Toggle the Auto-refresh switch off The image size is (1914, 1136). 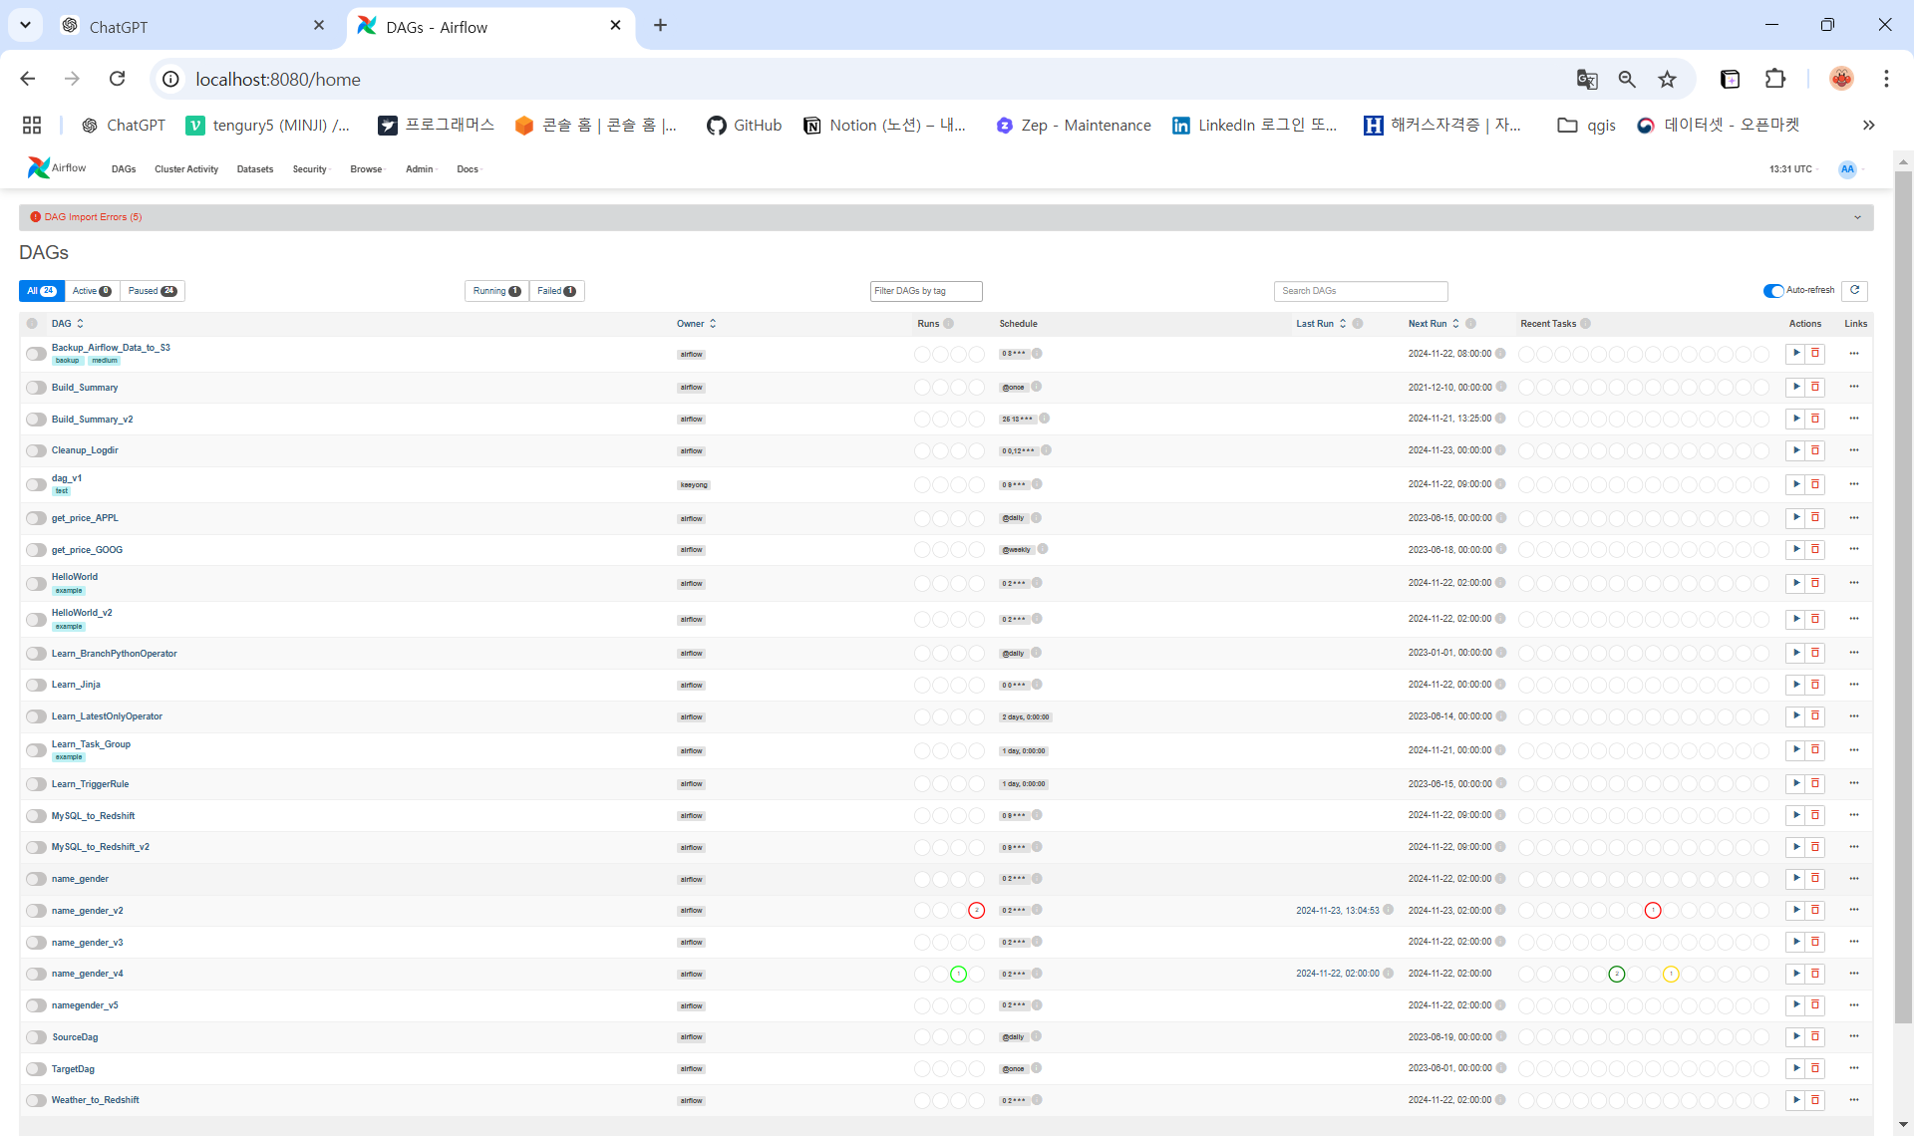click(x=1772, y=290)
